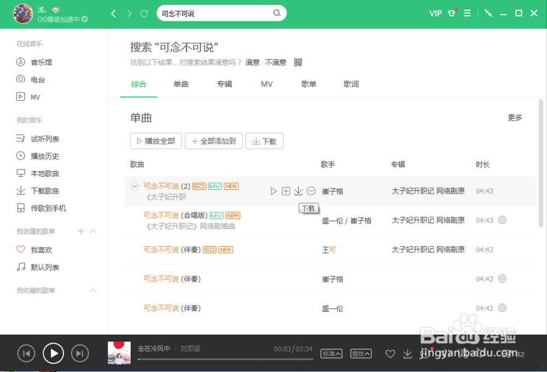The height and width of the screenshot is (372, 547).
Task: Open the main menu in the title bar
Action: coord(467,13)
